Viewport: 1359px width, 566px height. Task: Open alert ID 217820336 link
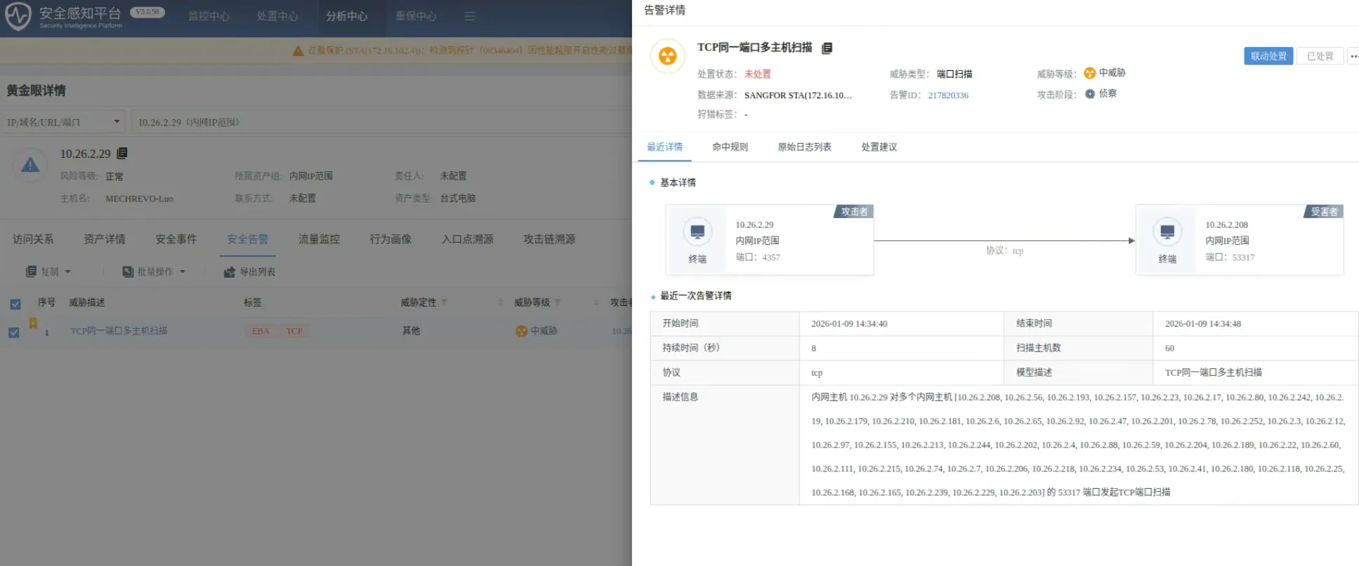[947, 95]
